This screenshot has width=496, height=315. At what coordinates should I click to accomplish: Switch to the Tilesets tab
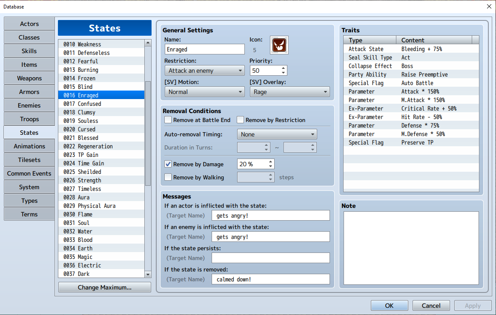29,159
